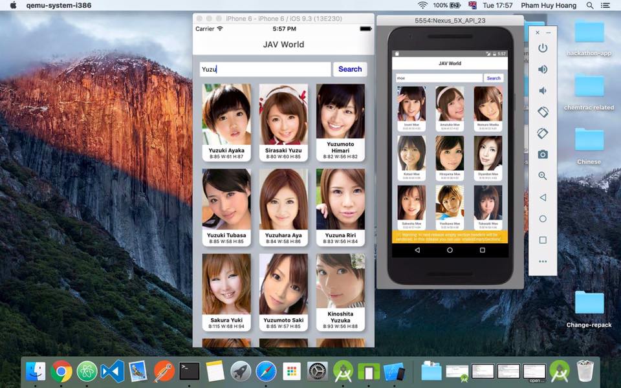
Task: Click the blue Search button in the iPhone simulator
Action: pyautogui.click(x=350, y=69)
